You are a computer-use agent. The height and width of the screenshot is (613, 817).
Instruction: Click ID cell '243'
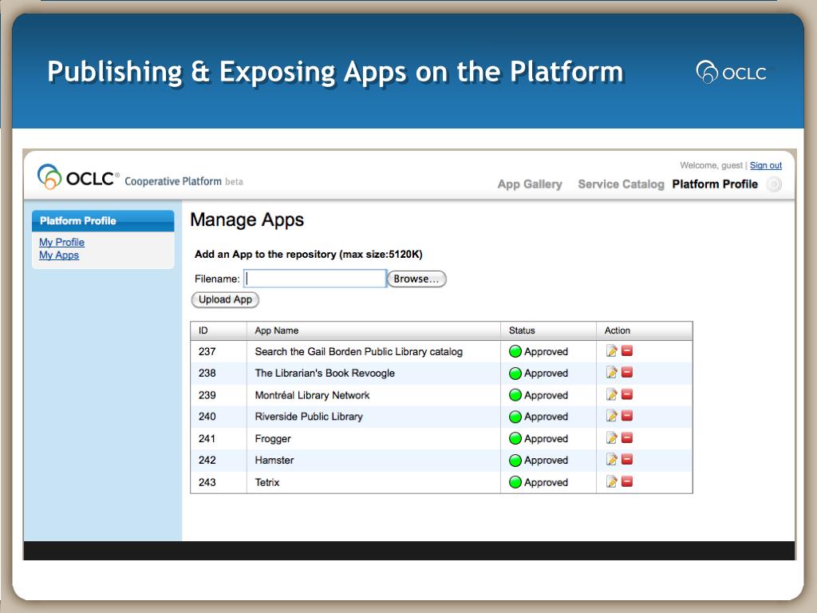[207, 482]
